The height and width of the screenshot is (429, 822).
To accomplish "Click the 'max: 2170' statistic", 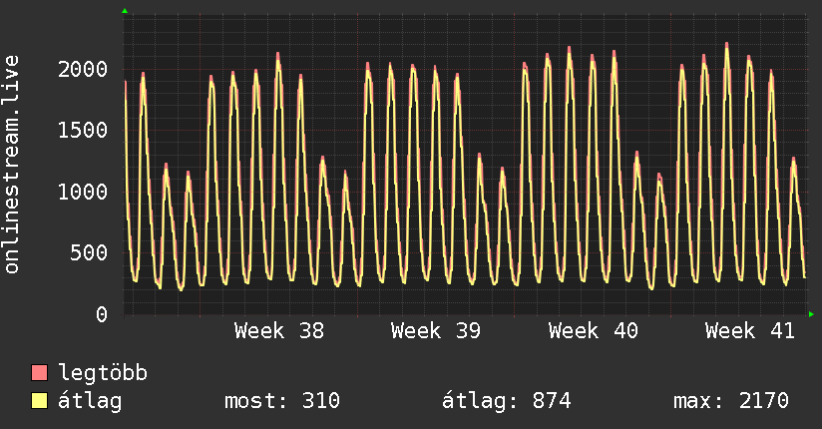I will (731, 401).
